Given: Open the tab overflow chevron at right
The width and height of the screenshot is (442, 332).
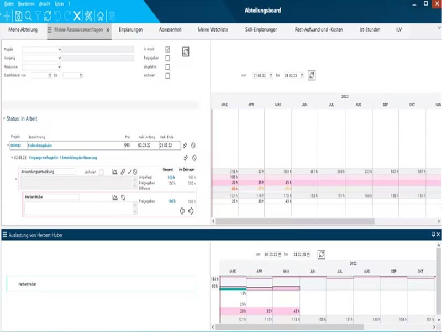Looking at the screenshot, I should (x=439, y=28).
